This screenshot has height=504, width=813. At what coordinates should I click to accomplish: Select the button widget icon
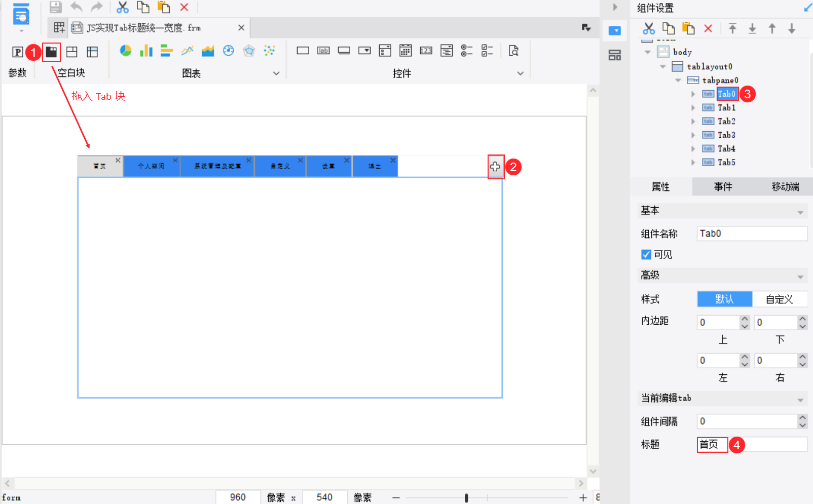tap(344, 51)
